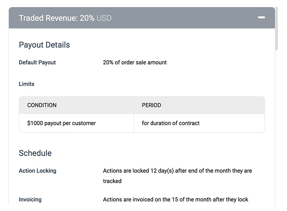
Task: Click the Default Payout label
Action: tap(37, 62)
